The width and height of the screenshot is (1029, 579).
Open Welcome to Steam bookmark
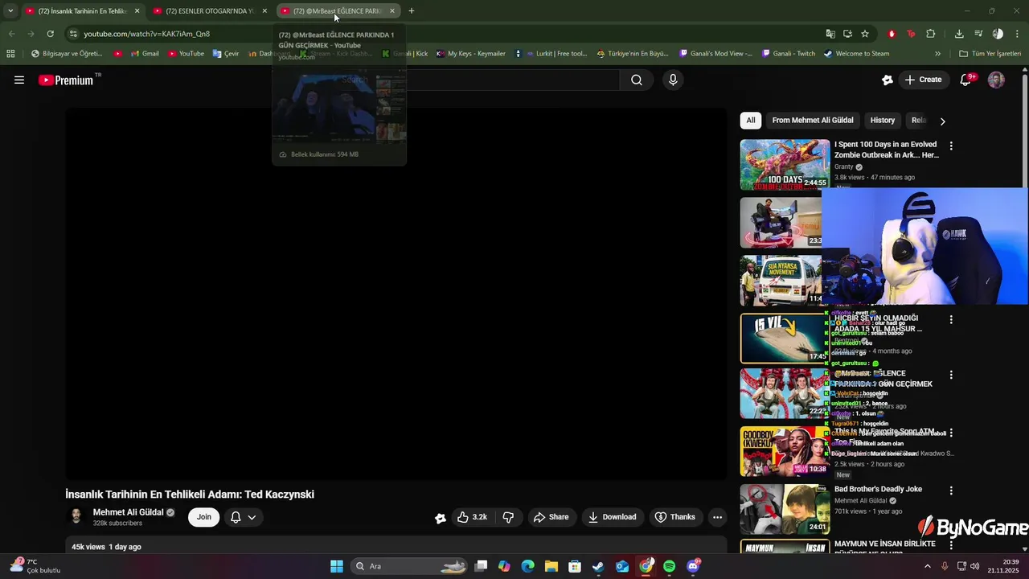pyautogui.click(x=856, y=54)
